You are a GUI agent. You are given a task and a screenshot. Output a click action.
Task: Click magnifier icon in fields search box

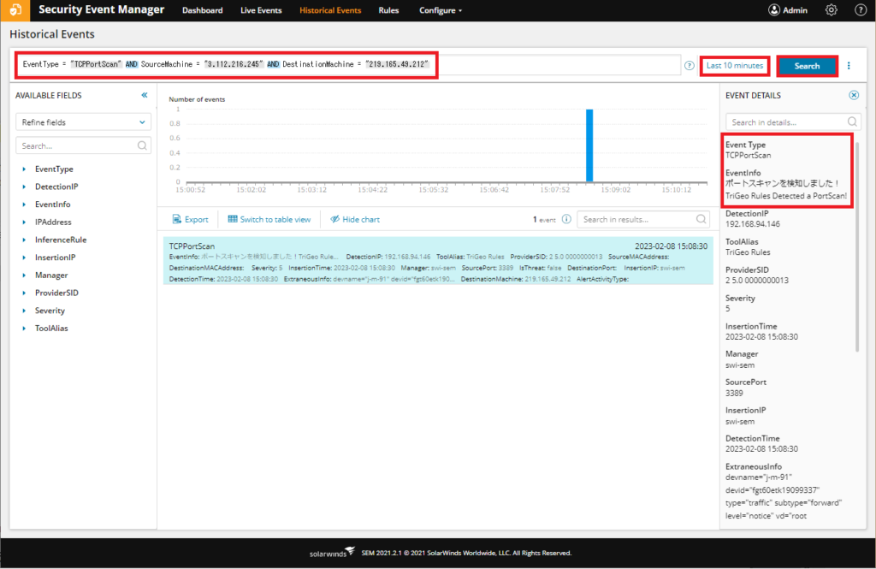142,145
